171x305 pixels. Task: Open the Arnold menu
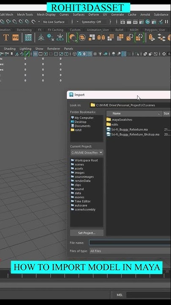(145, 14)
